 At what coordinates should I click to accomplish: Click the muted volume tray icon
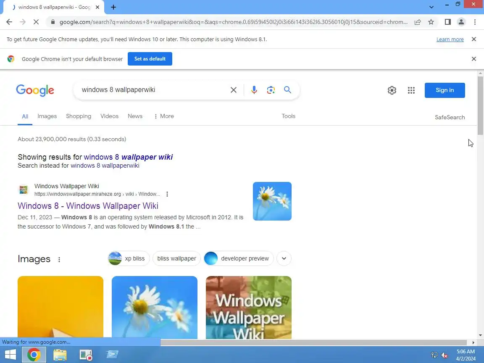click(445, 355)
